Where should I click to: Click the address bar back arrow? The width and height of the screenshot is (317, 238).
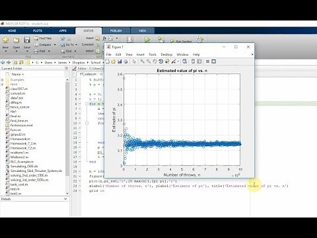[3, 62]
